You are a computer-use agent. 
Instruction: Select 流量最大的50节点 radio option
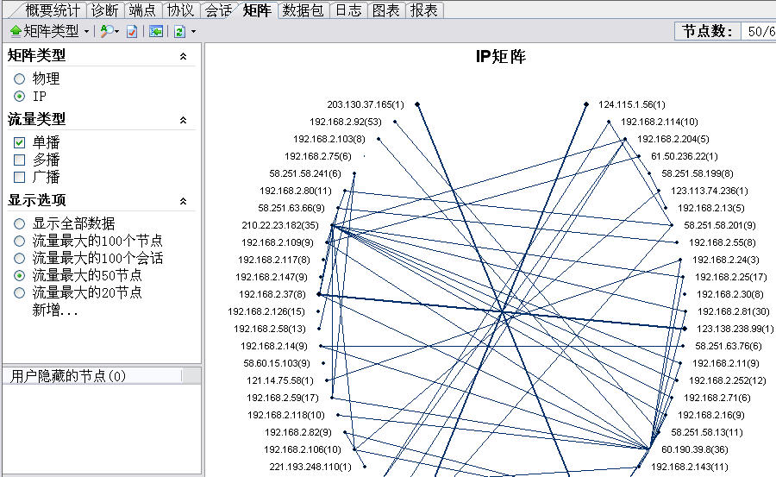pos(19,275)
